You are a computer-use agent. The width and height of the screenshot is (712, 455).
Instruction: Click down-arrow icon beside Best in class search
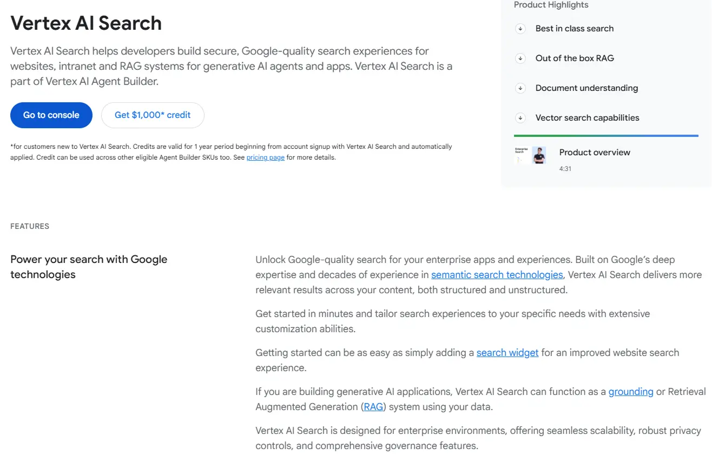coord(520,29)
